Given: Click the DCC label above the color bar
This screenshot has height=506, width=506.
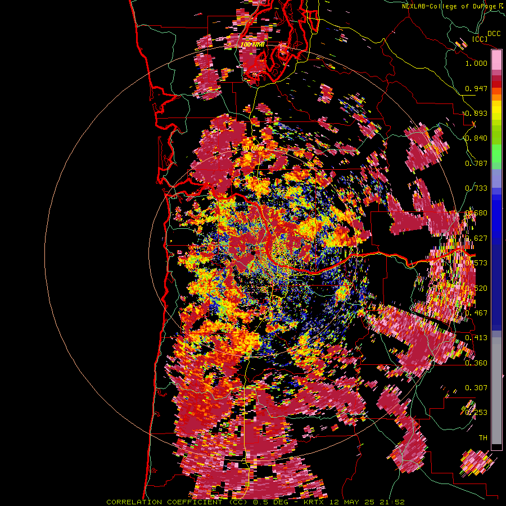Looking at the screenshot, I should point(494,34).
